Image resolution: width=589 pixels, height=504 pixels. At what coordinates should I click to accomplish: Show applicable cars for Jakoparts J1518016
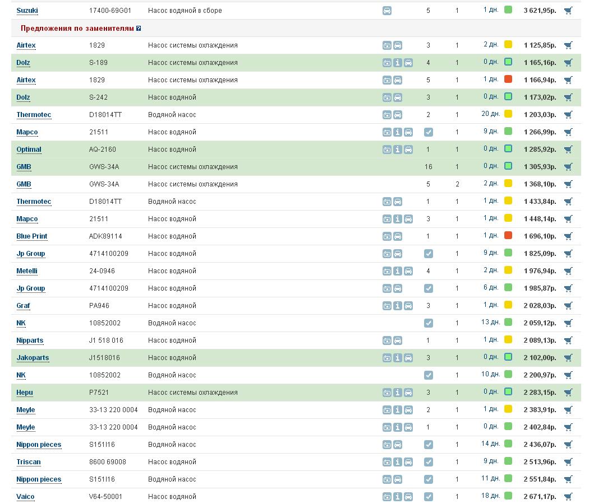408,358
